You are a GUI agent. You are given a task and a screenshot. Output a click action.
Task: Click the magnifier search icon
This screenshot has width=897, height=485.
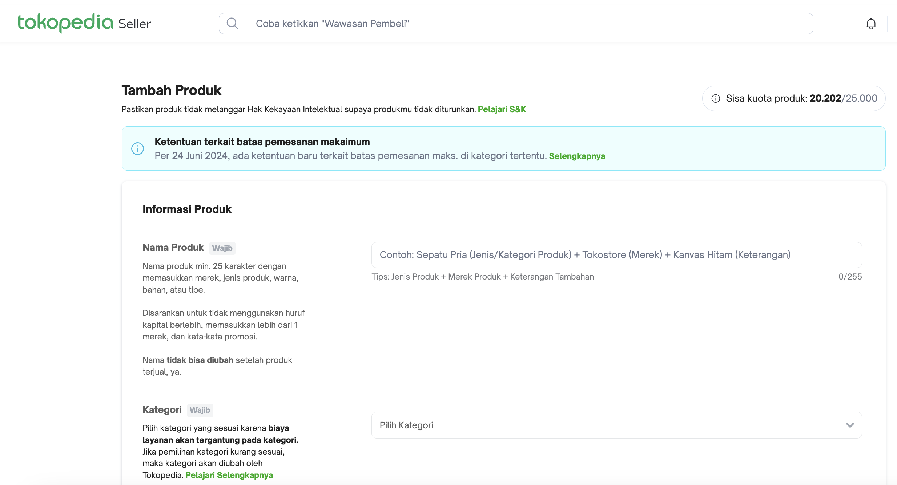coord(232,24)
